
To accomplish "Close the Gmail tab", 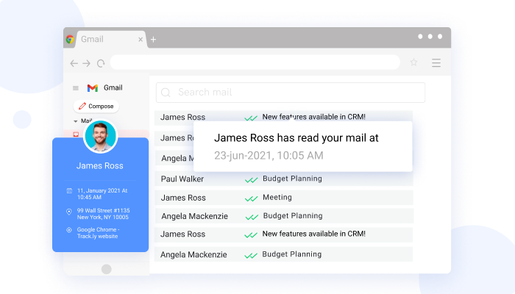I will [x=141, y=40].
